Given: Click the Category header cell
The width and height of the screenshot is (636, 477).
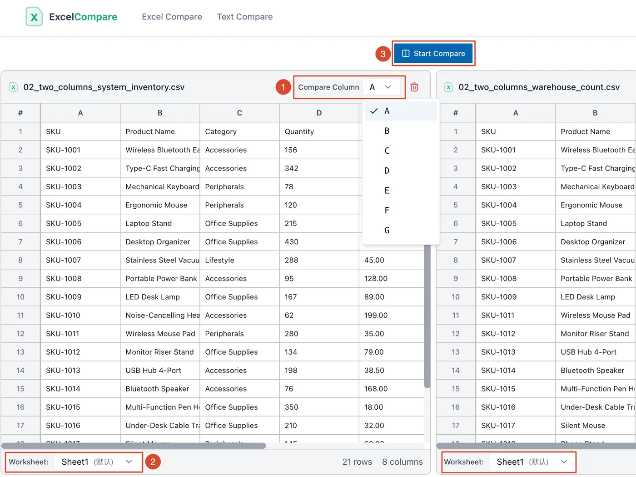Looking at the screenshot, I should pos(239,131).
